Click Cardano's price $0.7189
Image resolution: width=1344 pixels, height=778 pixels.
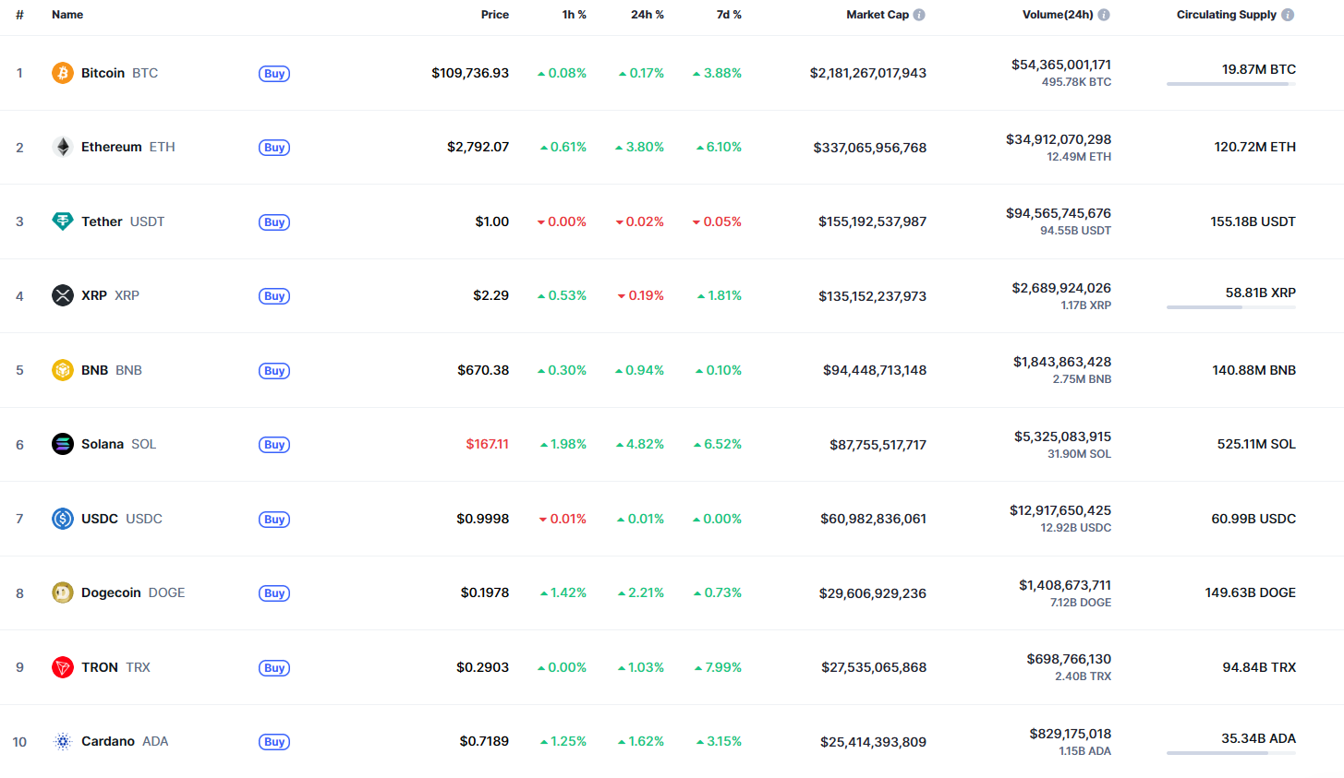(484, 741)
